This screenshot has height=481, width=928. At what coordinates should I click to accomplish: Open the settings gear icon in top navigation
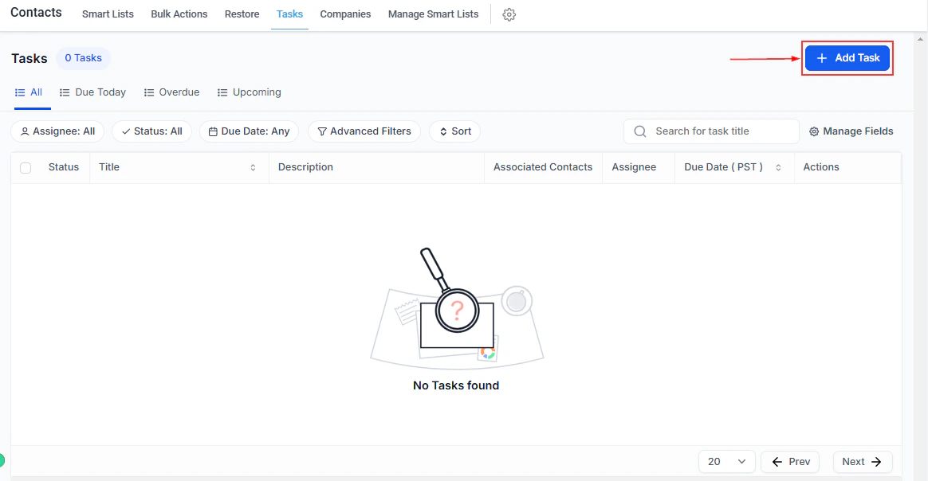pos(509,15)
